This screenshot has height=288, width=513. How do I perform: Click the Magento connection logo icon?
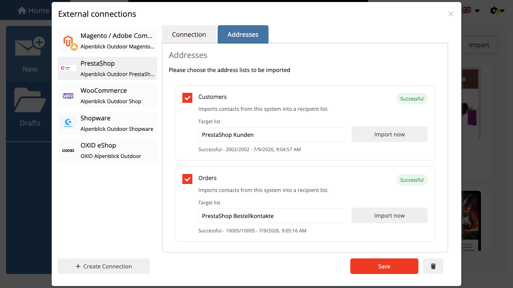pos(69,41)
